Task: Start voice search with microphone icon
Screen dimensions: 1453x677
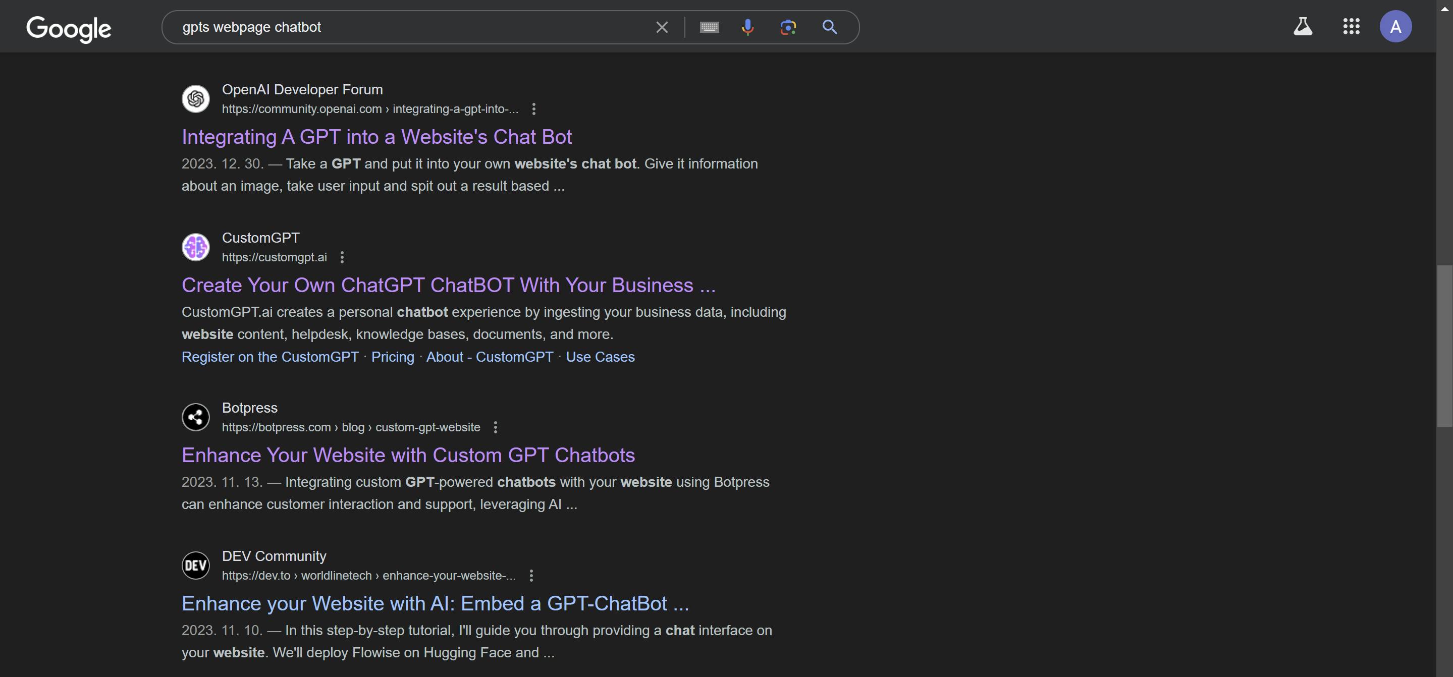Action: [x=747, y=27]
